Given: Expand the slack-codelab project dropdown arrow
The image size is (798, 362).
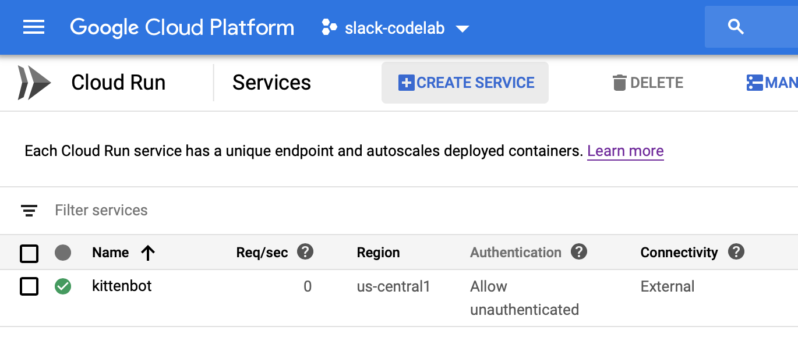Looking at the screenshot, I should (462, 29).
